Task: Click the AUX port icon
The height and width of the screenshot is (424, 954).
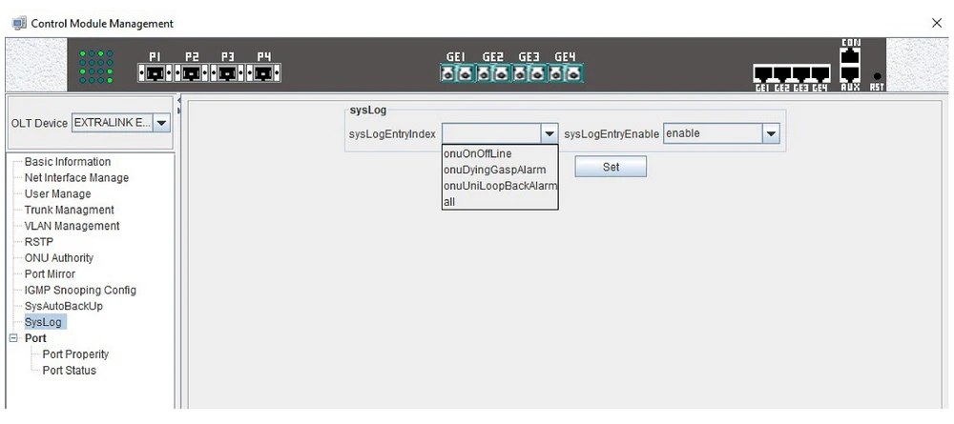Action: 850,76
